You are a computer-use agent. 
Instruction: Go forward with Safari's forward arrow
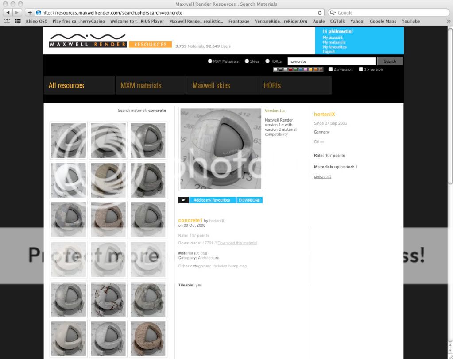click(x=17, y=13)
